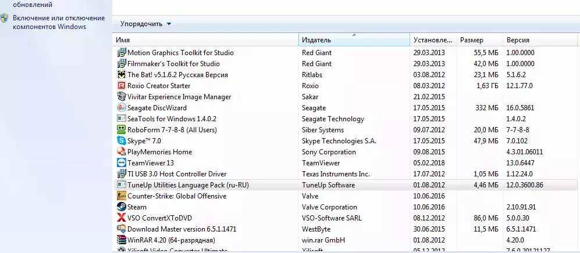
Task: Select SeaTools for Windows 1.4.0.2 name
Action: coord(172,119)
